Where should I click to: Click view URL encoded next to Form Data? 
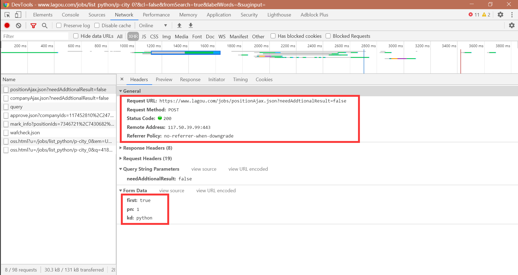[x=216, y=191]
